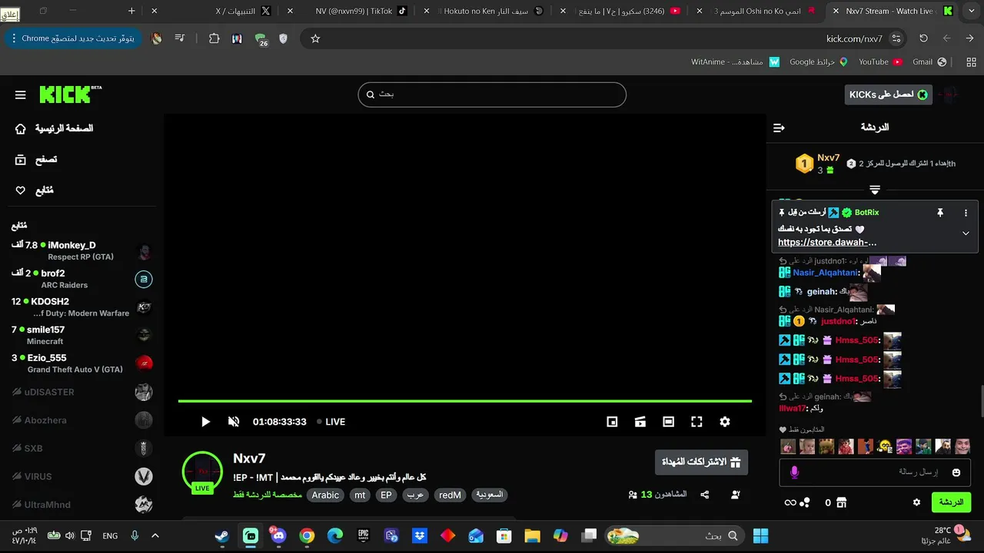Open chat settings gear
Viewport: 984px width, 553px height.
pyautogui.click(x=916, y=502)
